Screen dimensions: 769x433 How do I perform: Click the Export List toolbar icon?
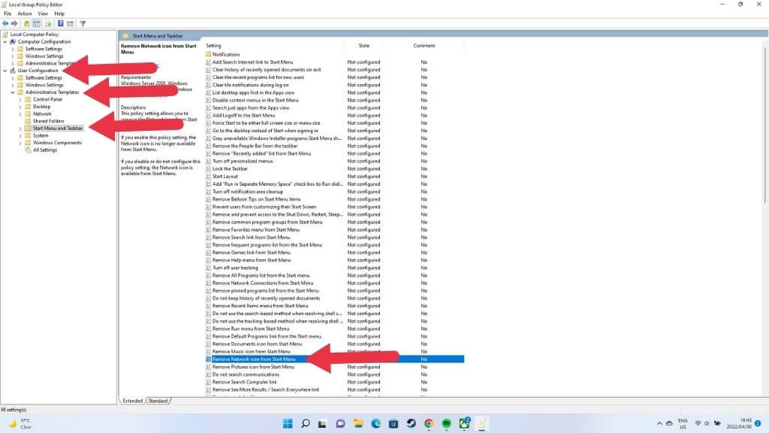tap(48, 23)
